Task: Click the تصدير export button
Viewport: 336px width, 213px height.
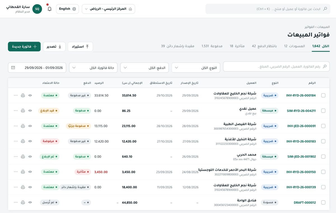Action: [x=54, y=47]
